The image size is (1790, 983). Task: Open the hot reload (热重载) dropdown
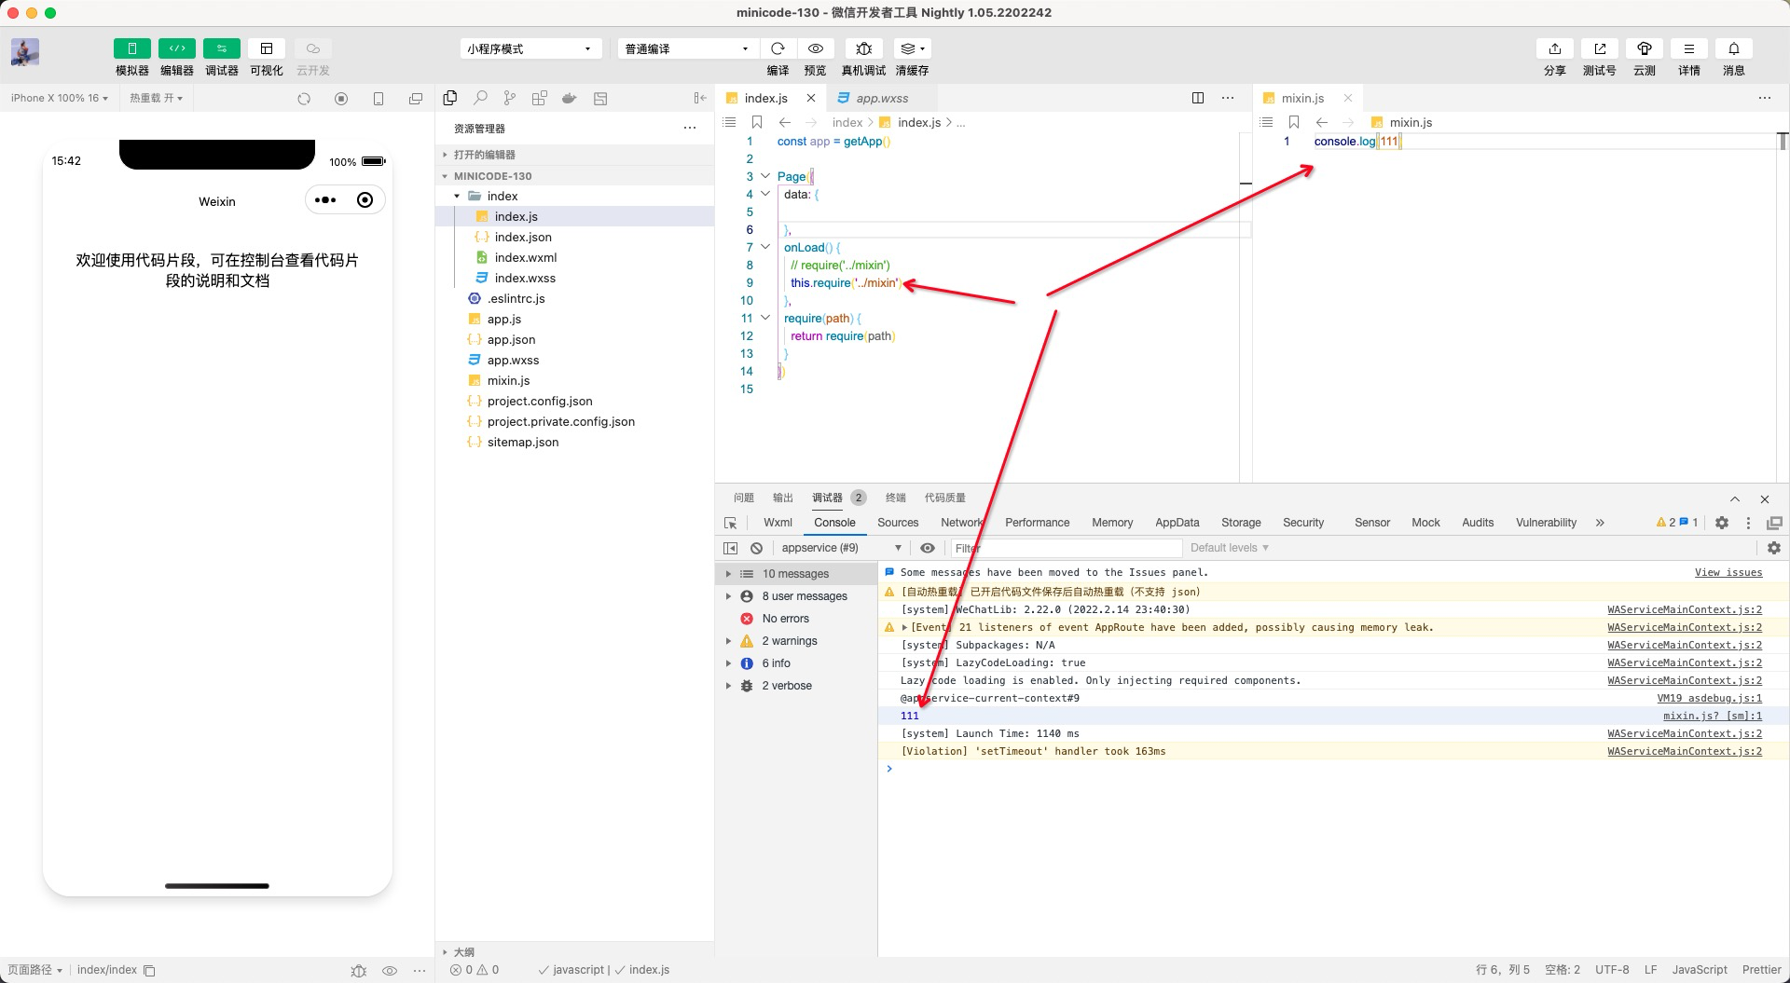coord(156,98)
